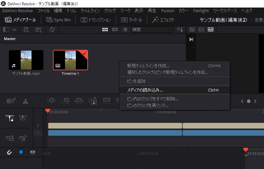Open the タイトル panel
Viewport: 264px width, 169px height.
131,20
